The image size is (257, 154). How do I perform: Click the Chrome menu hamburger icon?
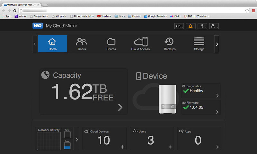253,11
